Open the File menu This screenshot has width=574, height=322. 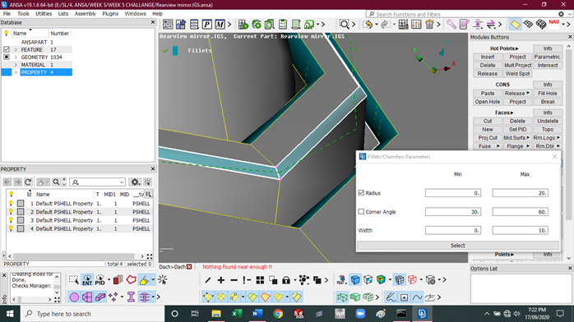pyautogui.click(x=7, y=13)
